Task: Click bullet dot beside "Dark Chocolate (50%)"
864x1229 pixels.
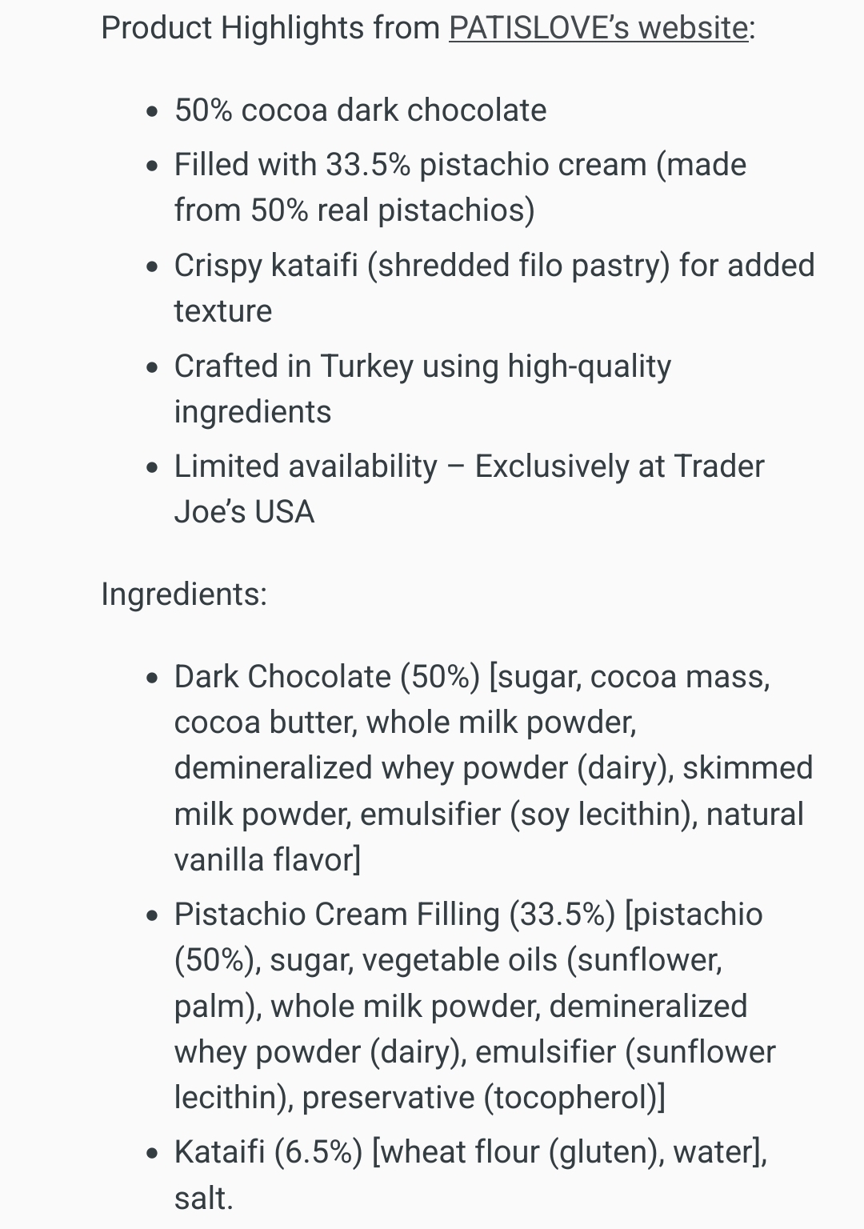Action: pyautogui.click(x=154, y=679)
